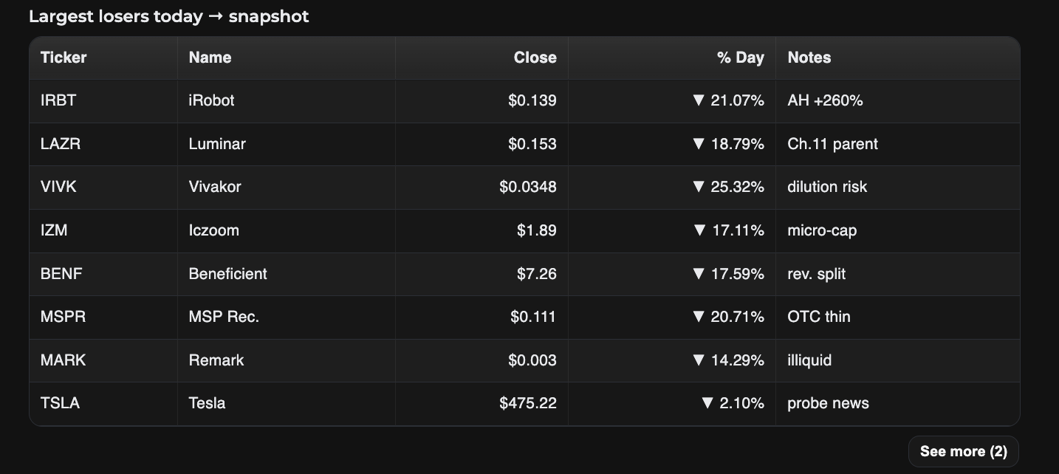The width and height of the screenshot is (1059, 474).
Task: Click the $475.22 close price
Action: pyautogui.click(x=527, y=403)
